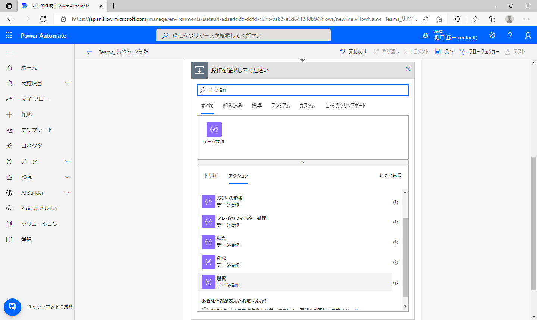The width and height of the screenshot is (537, 320).
Task: Open ソリューション in sidebar
Action: tap(37, 224)
